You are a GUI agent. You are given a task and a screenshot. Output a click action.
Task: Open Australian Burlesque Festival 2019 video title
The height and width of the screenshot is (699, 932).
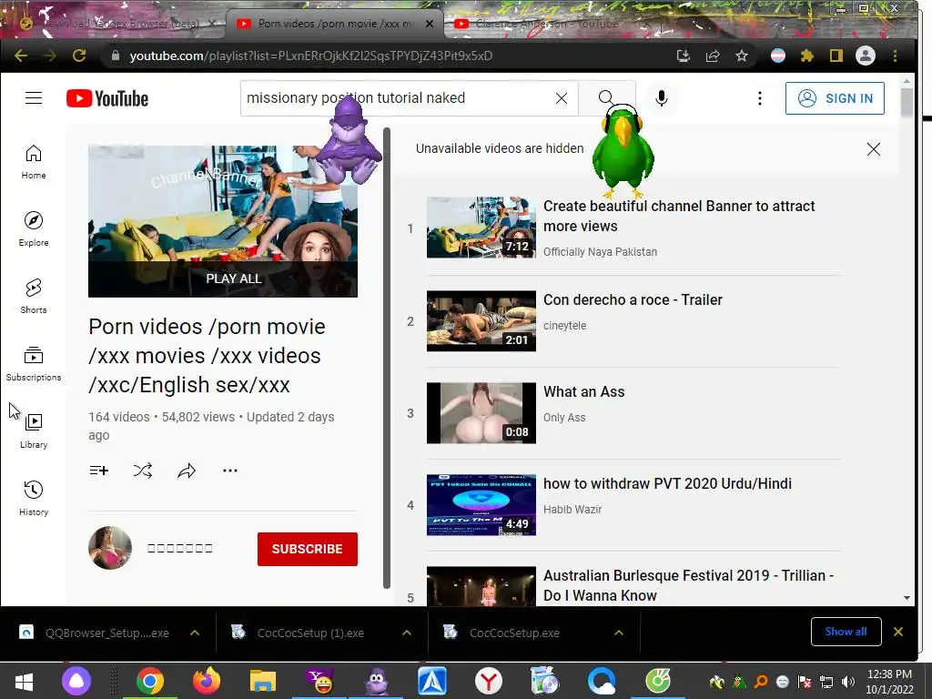pyautogui.click(x=688, y=585)
